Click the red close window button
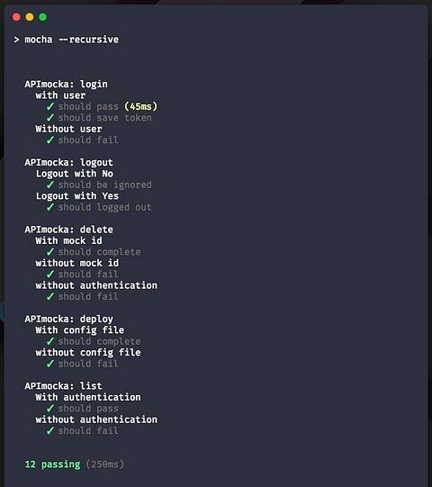This screenshot has width=432, height=487. (16, 17)
